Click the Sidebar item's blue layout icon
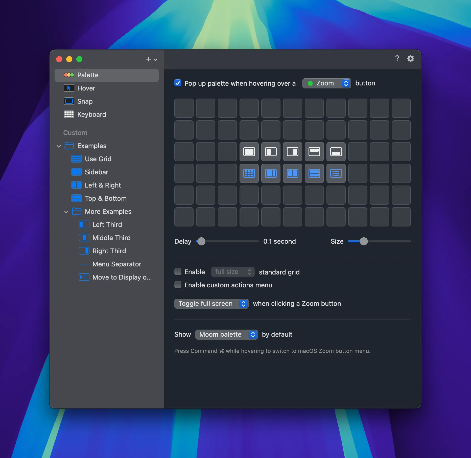This screenshot has width=471, height=458. [77, 172]
